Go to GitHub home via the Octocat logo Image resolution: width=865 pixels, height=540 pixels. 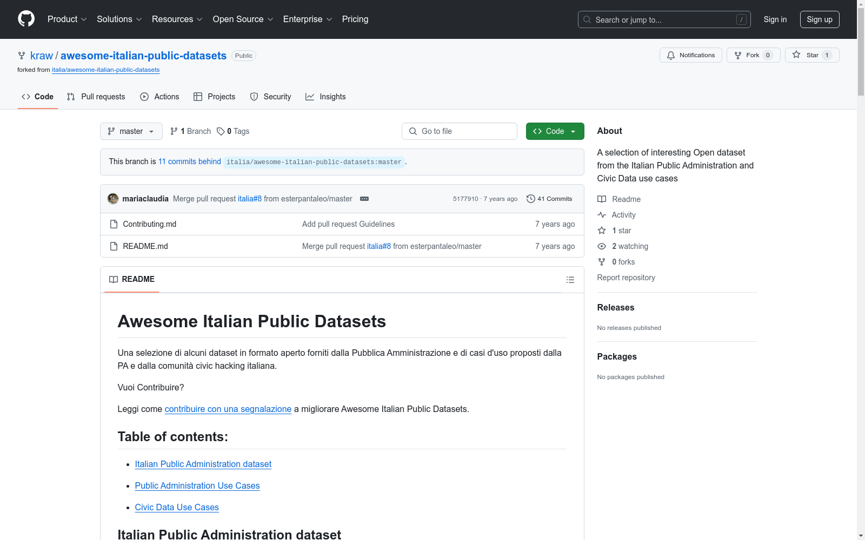[x=26, y=19]
